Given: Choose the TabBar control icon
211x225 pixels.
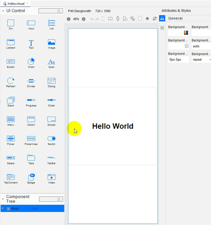Looking at the screenshot, I should tap(52, 157).
